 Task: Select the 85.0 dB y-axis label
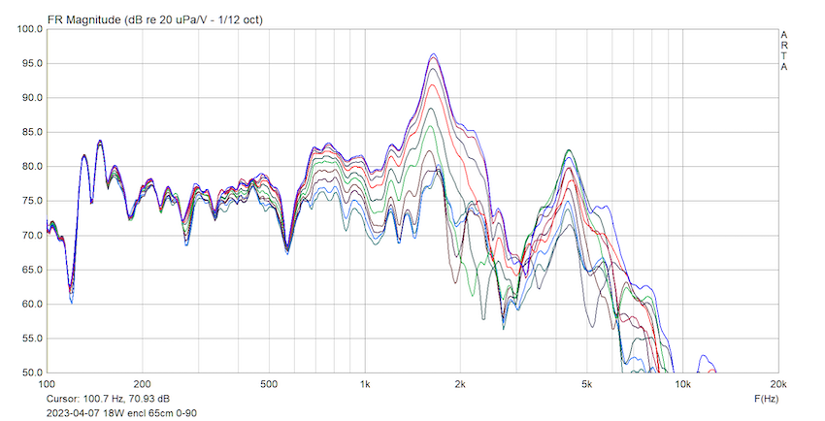click(x=31, y=133)
